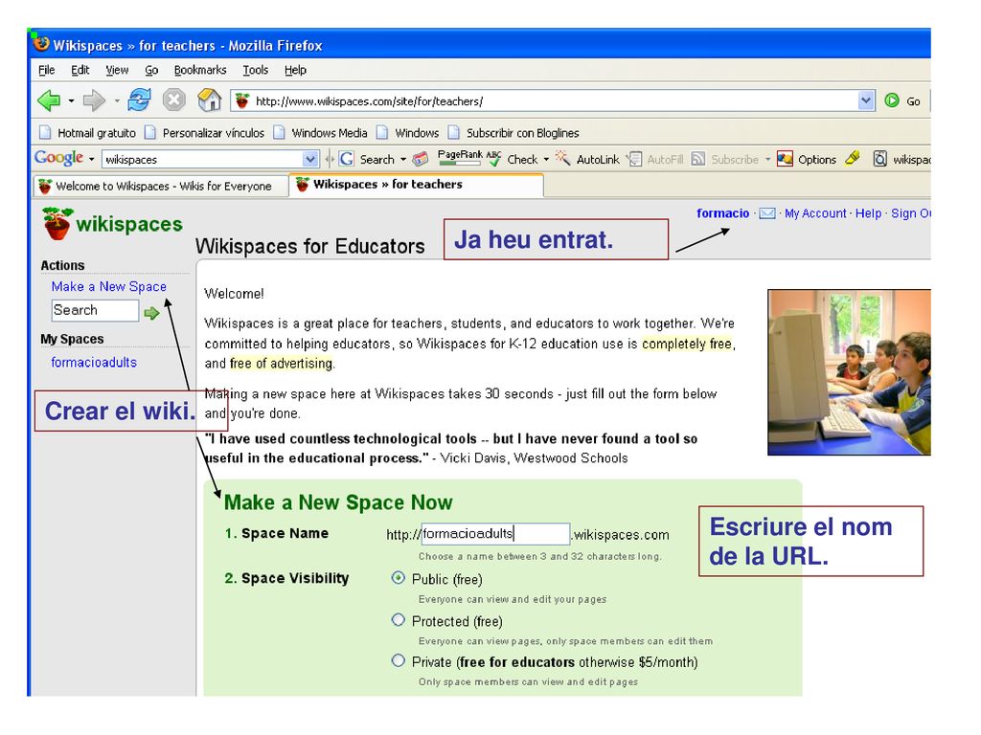This screenshot has height=735, width=981.
Task: Select the Protected (free) radio button
Action: (398, 620)
